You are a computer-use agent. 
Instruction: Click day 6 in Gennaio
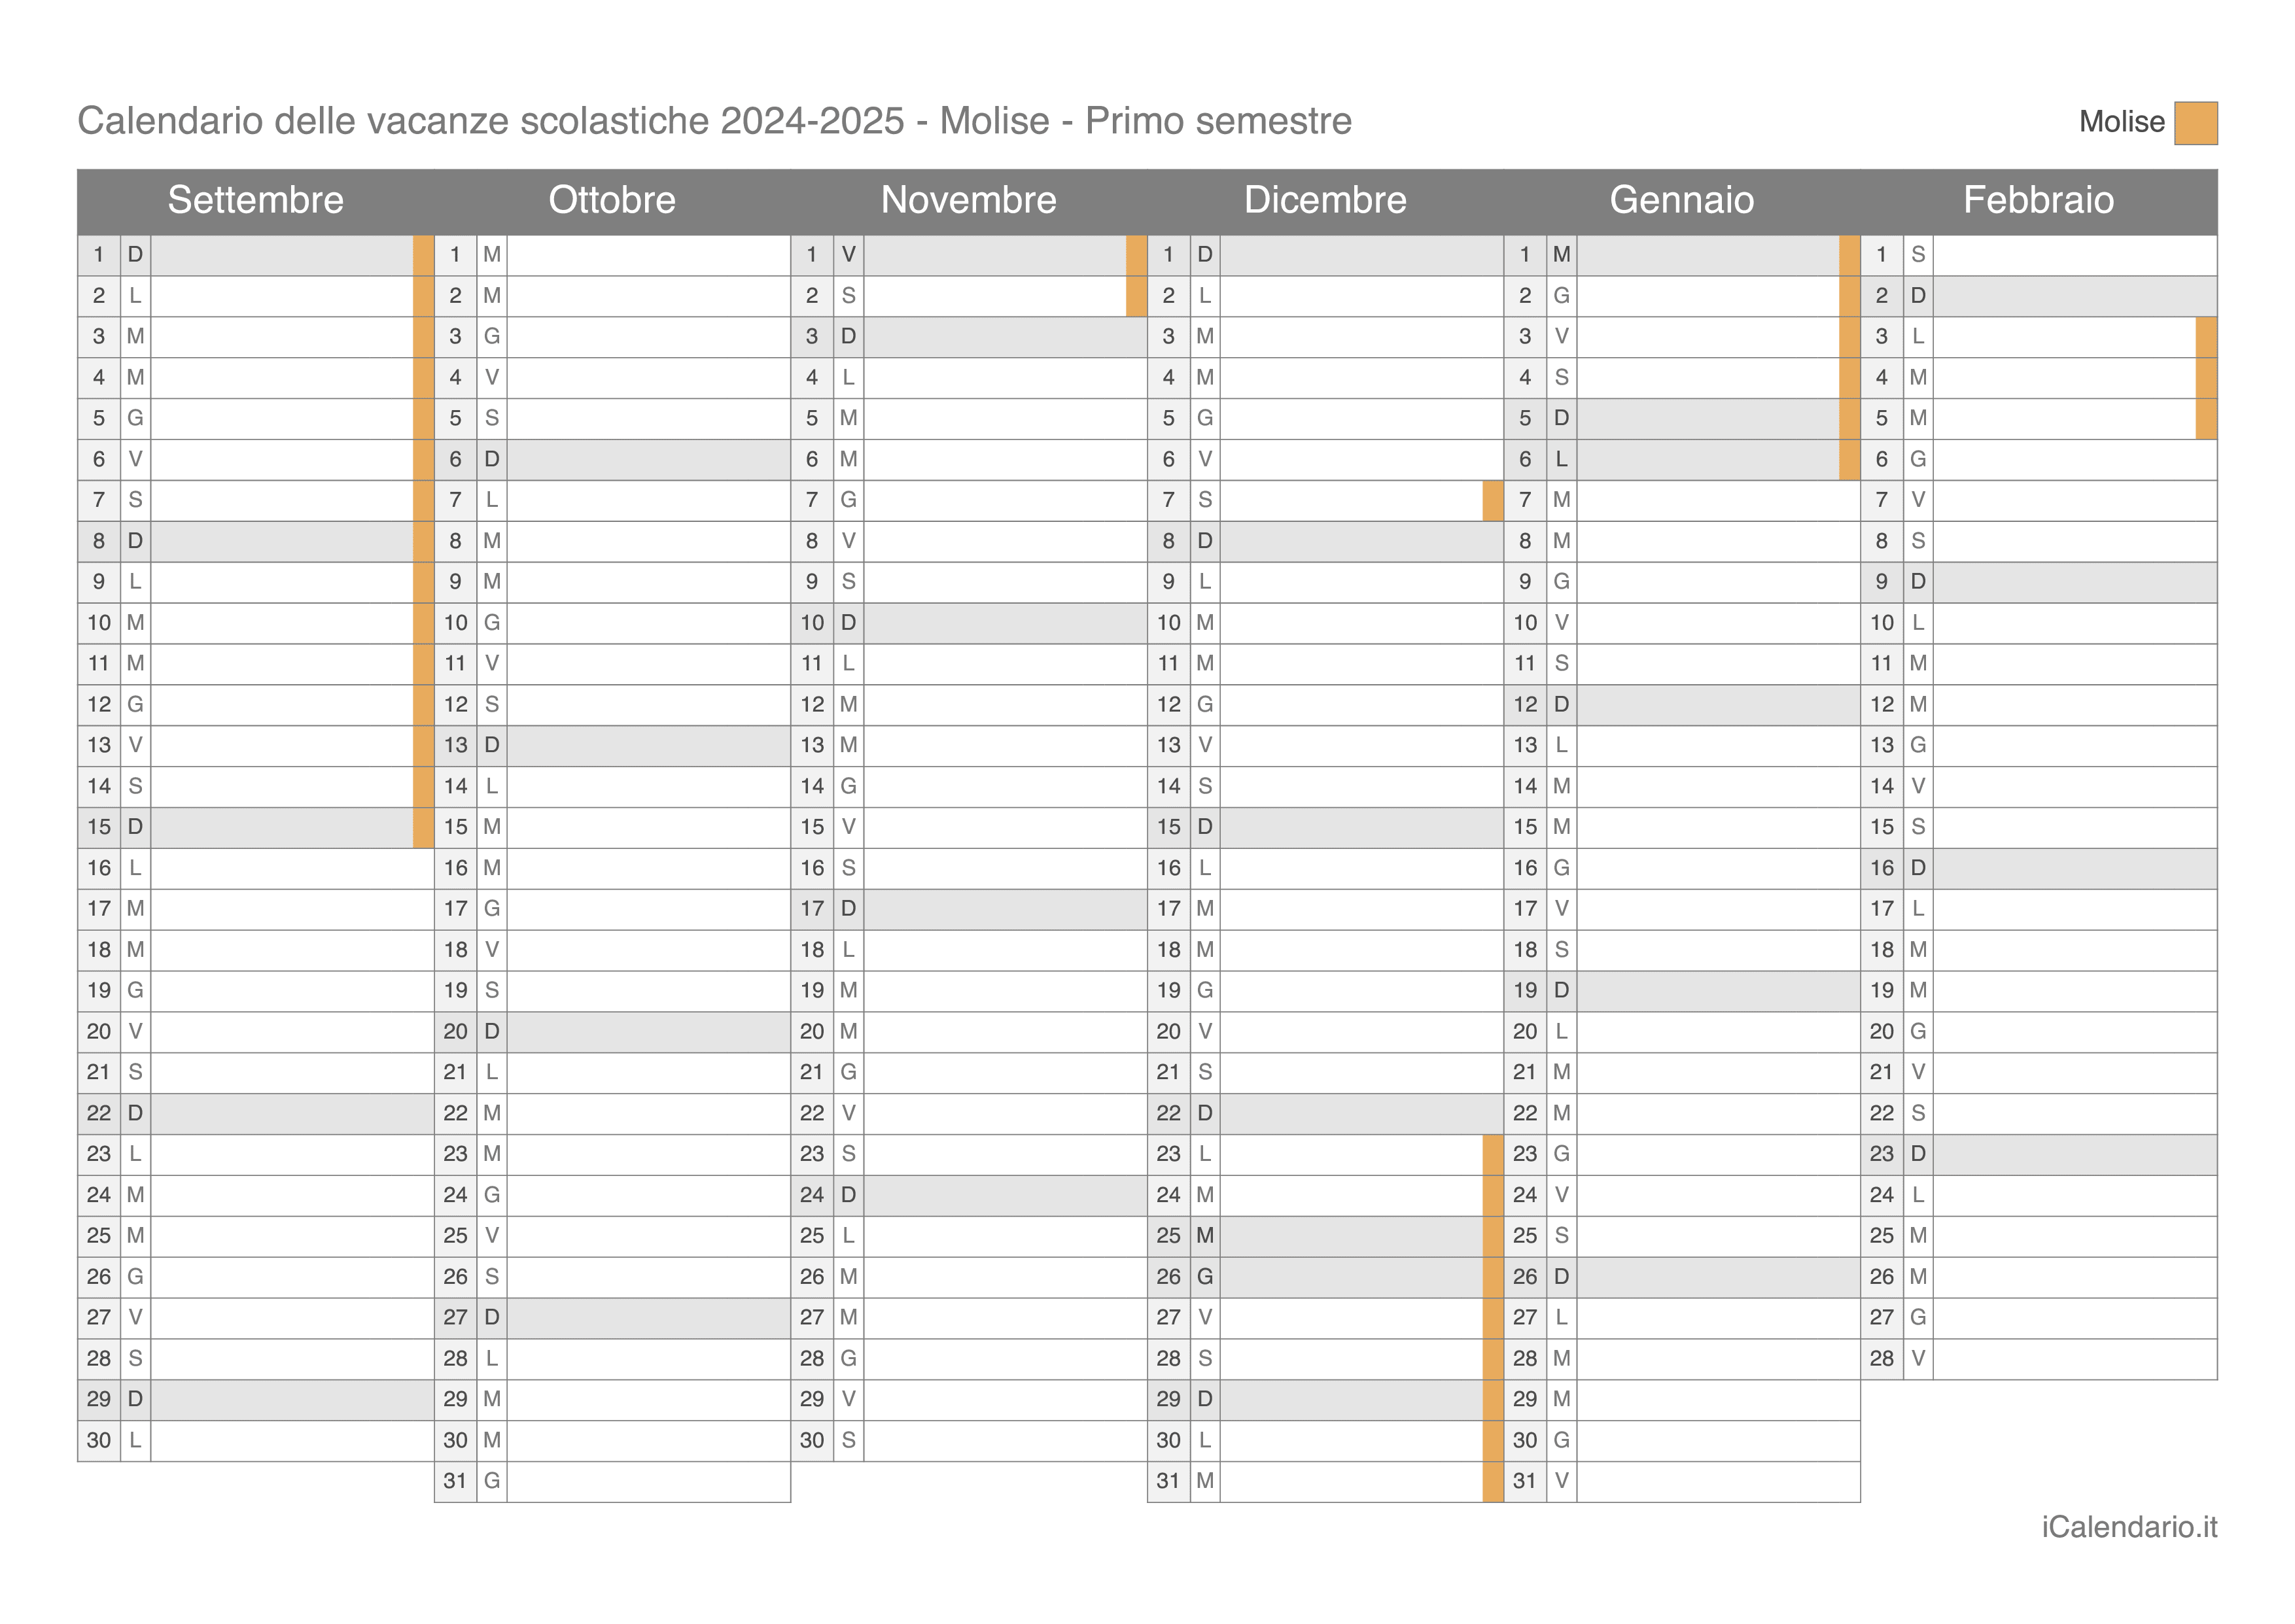(1525, 459)
